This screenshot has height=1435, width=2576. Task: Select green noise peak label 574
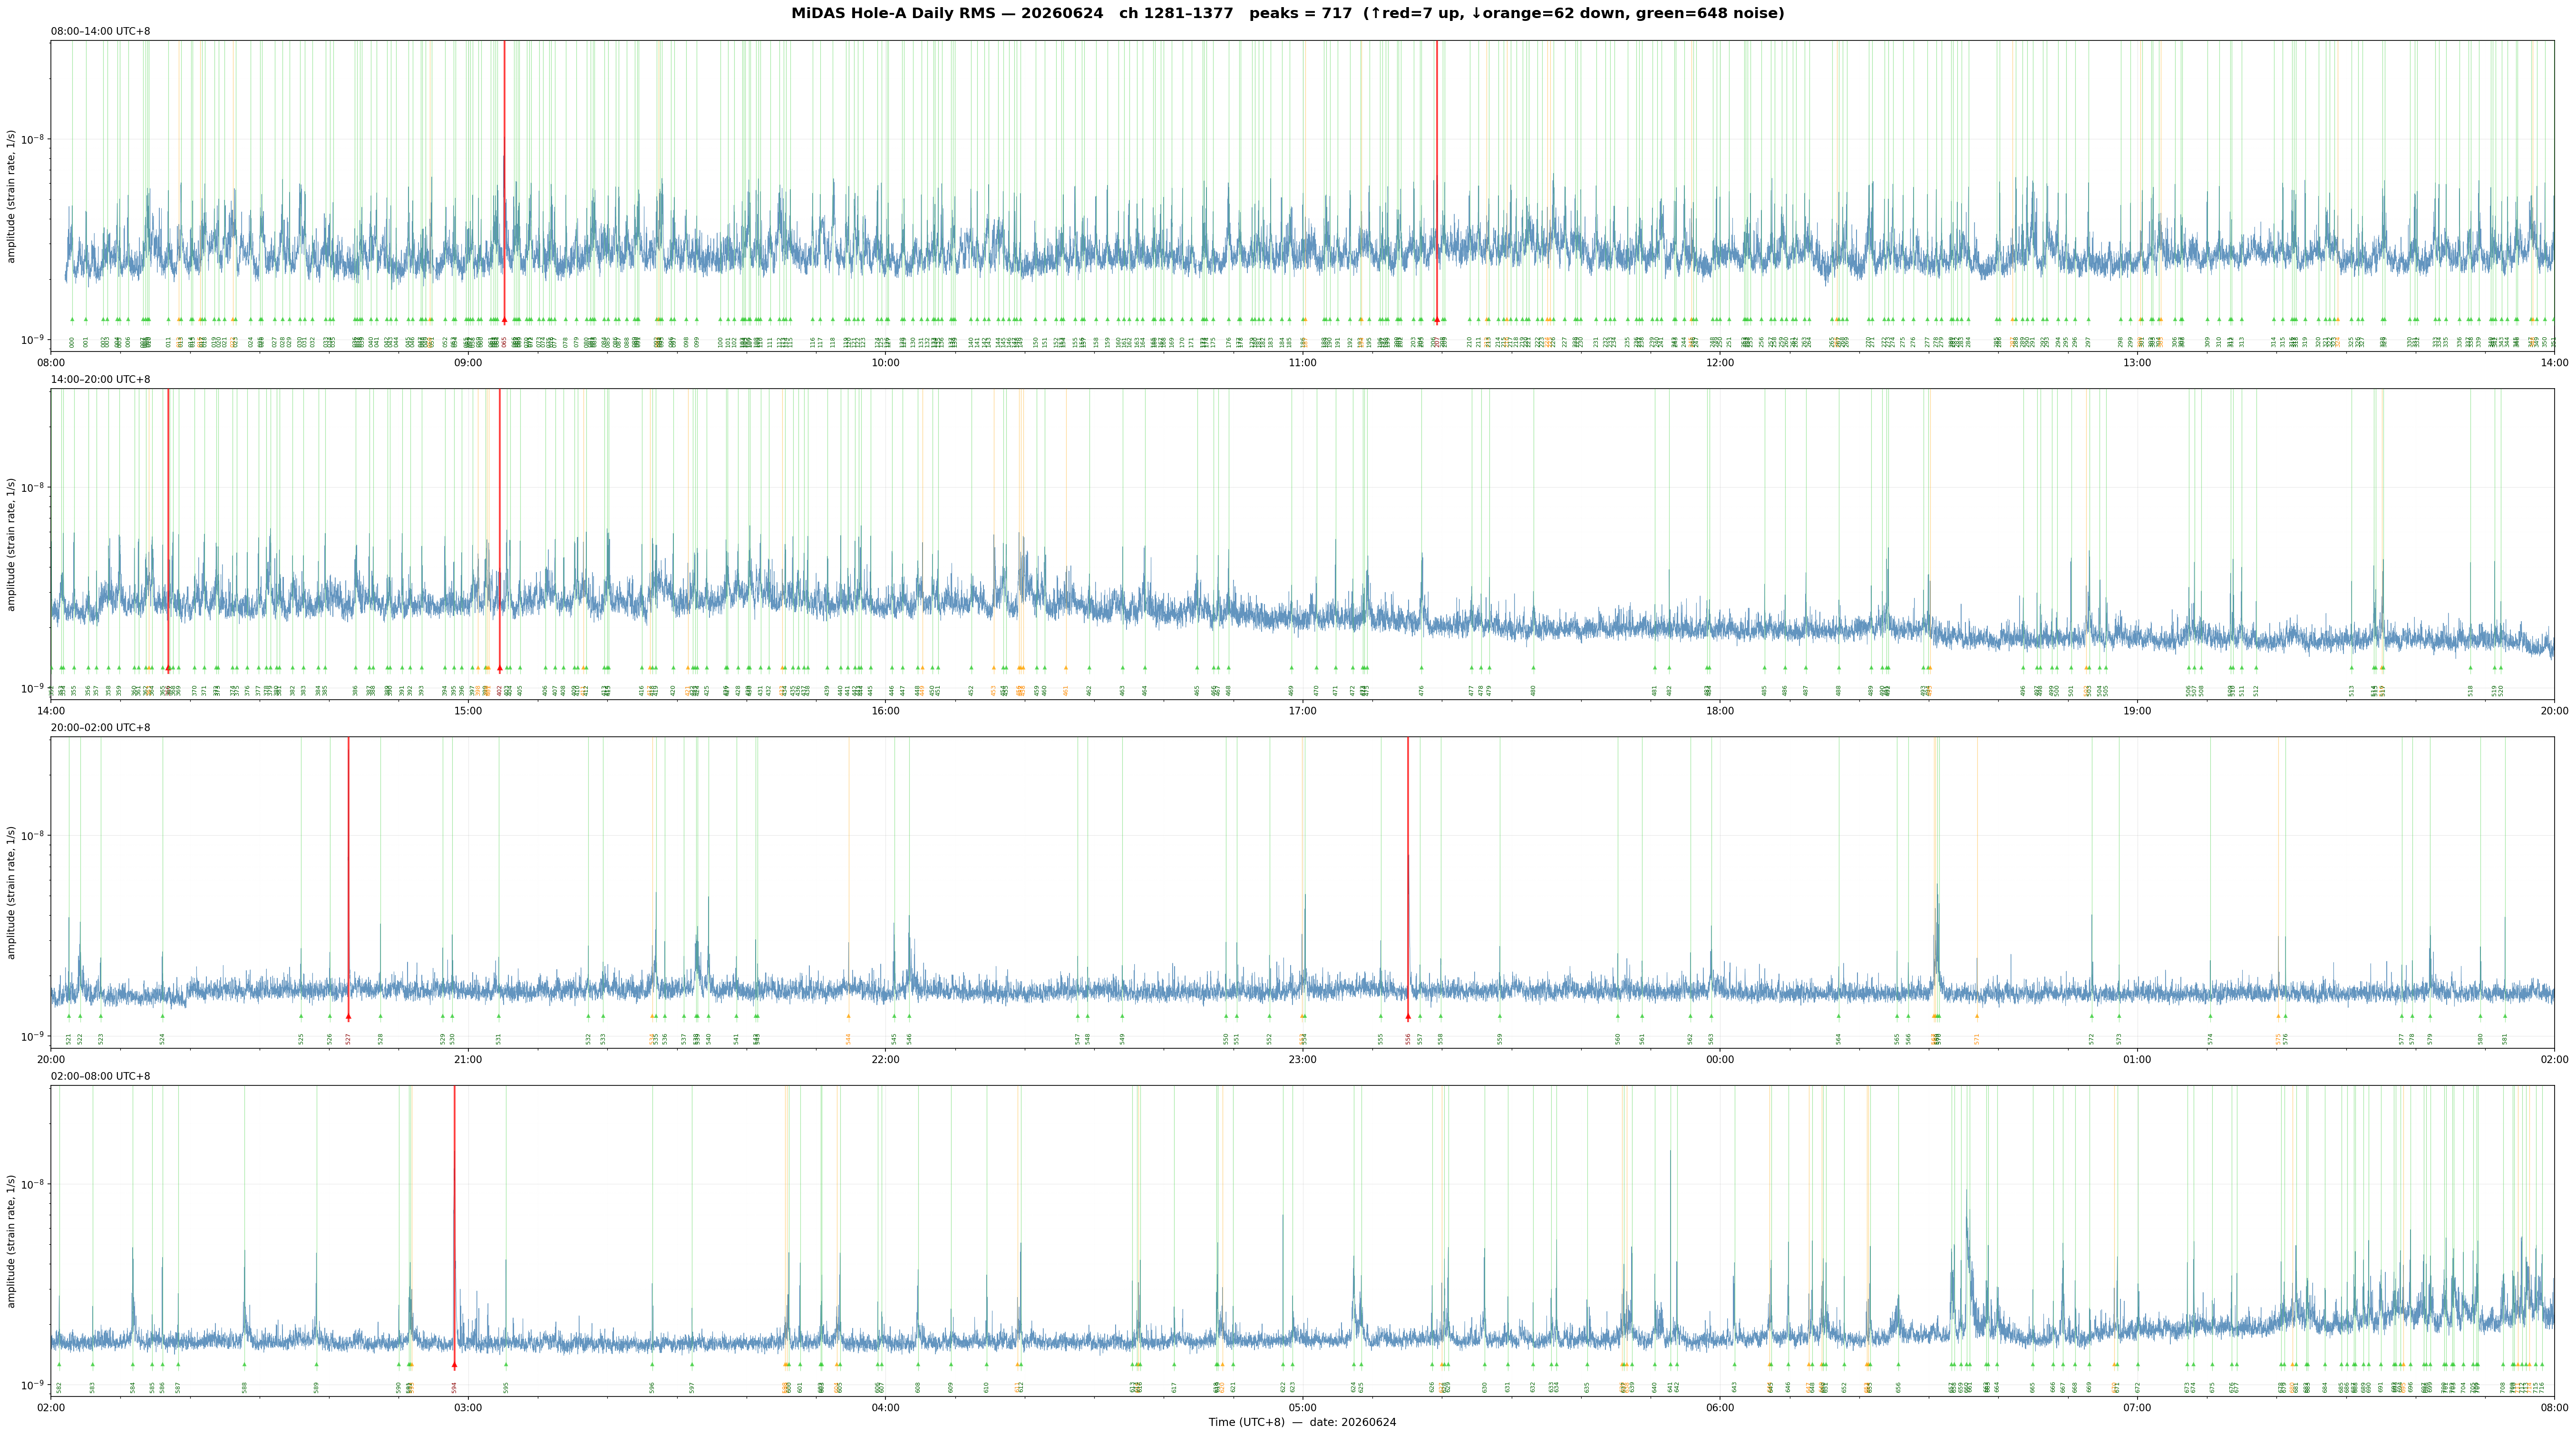click(x=2210, y=1039)
